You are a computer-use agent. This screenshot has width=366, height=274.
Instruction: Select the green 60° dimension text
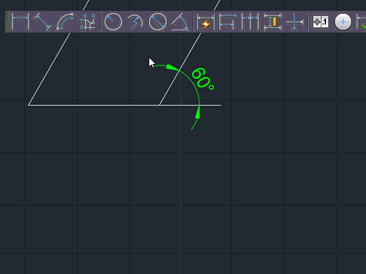(x=202, y=79)
